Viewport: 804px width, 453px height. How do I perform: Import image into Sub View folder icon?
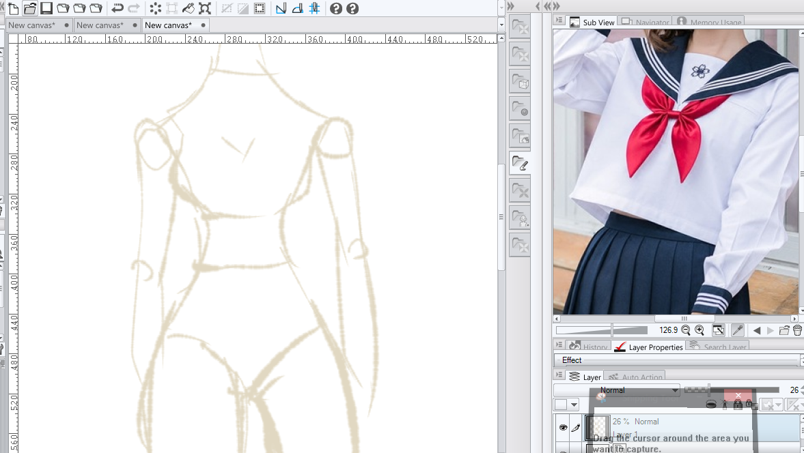tap(784, 330)
